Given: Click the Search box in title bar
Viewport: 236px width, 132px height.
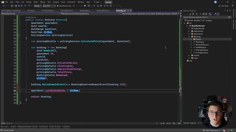Looking at the screenshot, I should [x=97, y=2].
